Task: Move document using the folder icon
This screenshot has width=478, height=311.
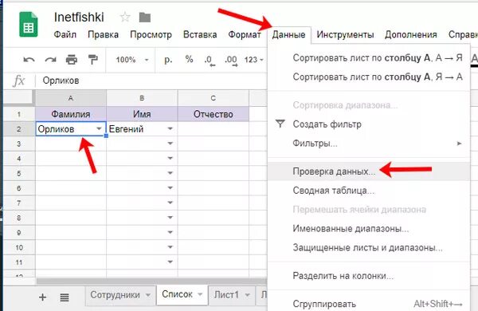Action: pos(145,18)
